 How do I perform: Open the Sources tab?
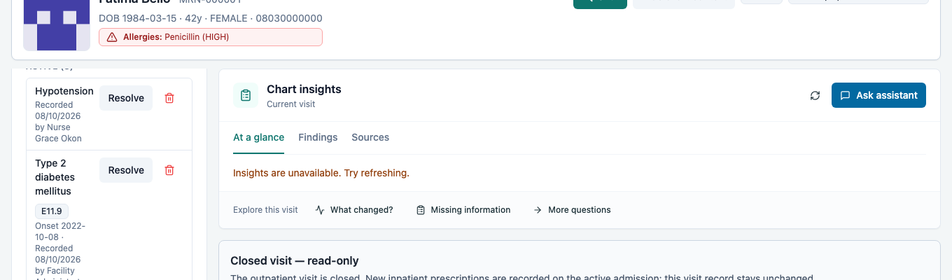(370, 137)
